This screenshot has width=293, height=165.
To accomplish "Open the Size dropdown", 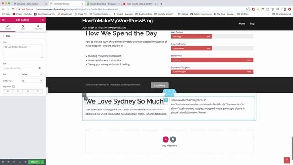I will [32, 74].
